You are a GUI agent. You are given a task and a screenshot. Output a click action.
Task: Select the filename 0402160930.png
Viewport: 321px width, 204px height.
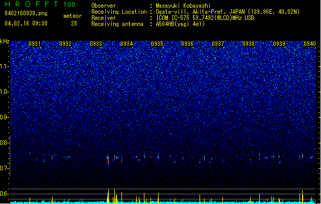pos(26,14)
